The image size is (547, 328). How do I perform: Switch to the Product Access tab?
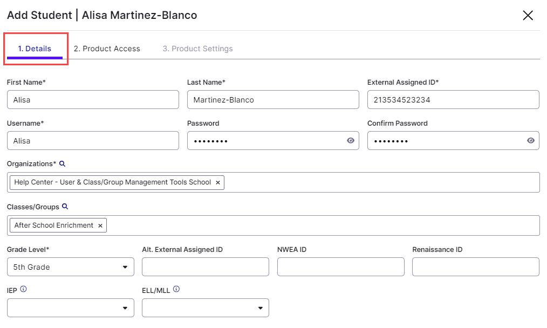click(x=107, y=49)
